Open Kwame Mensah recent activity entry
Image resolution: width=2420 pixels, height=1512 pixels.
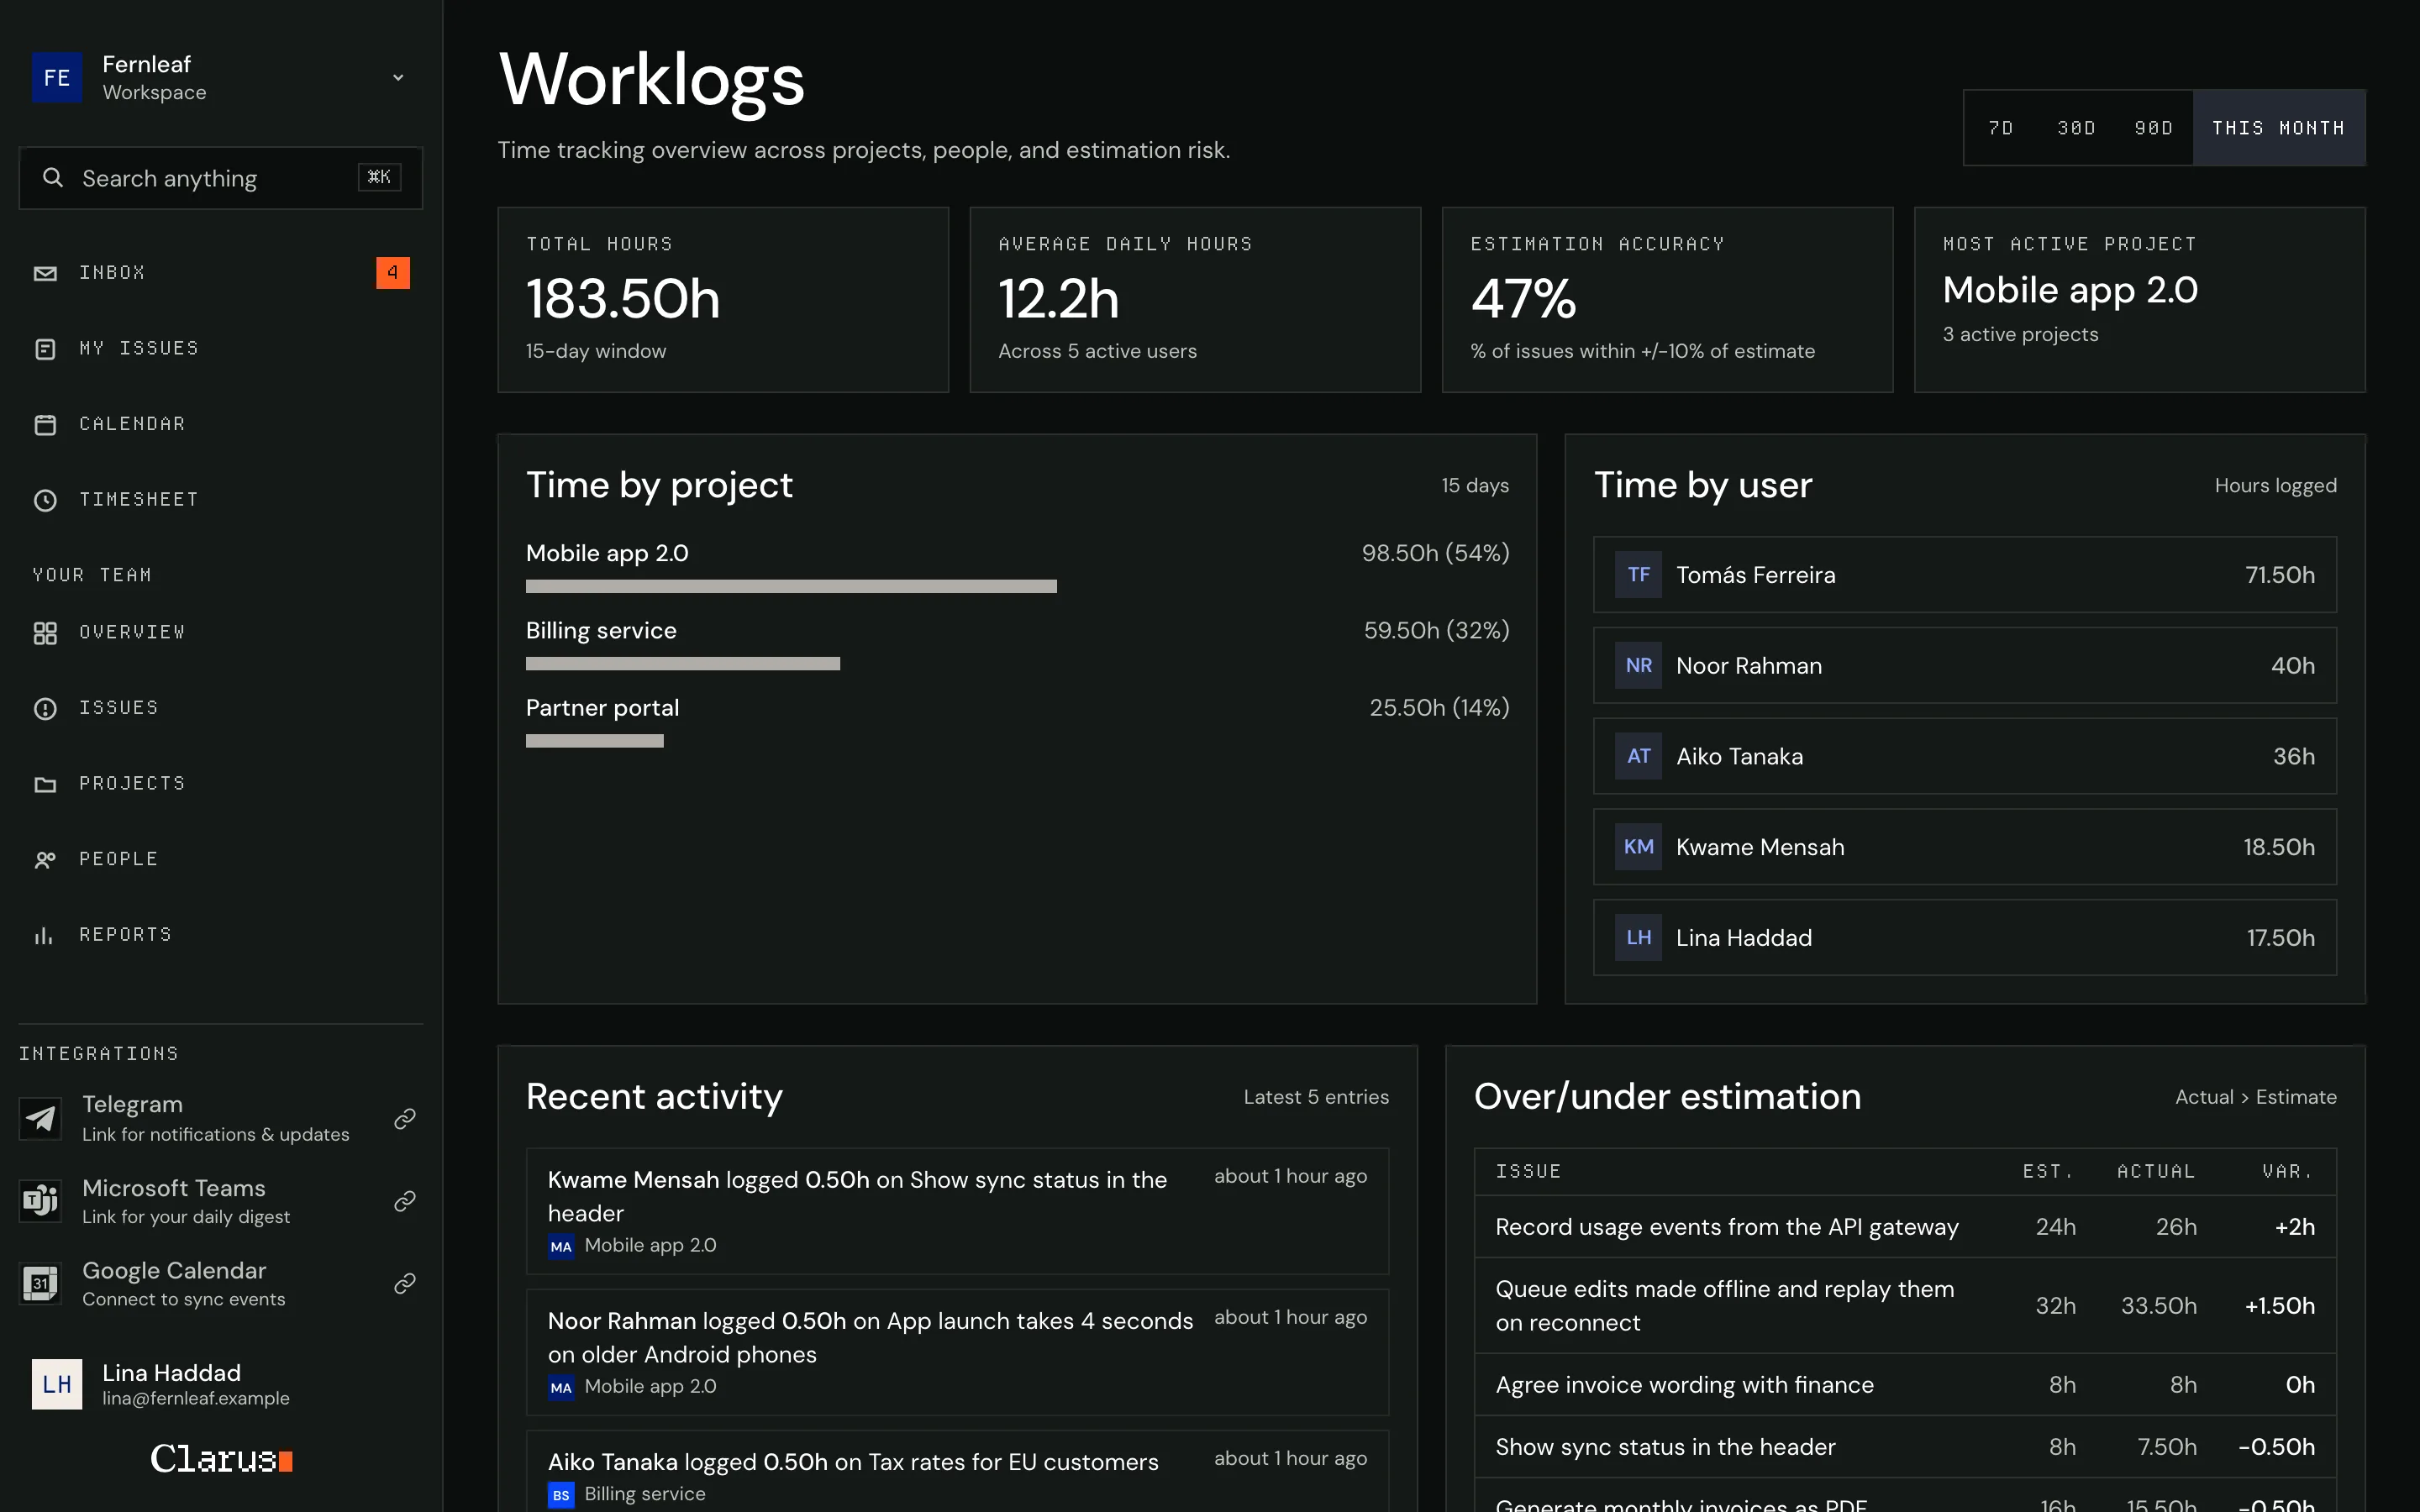coord(957,1211)
